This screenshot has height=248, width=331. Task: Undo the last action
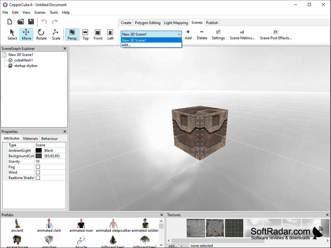(x=44, y=22)
